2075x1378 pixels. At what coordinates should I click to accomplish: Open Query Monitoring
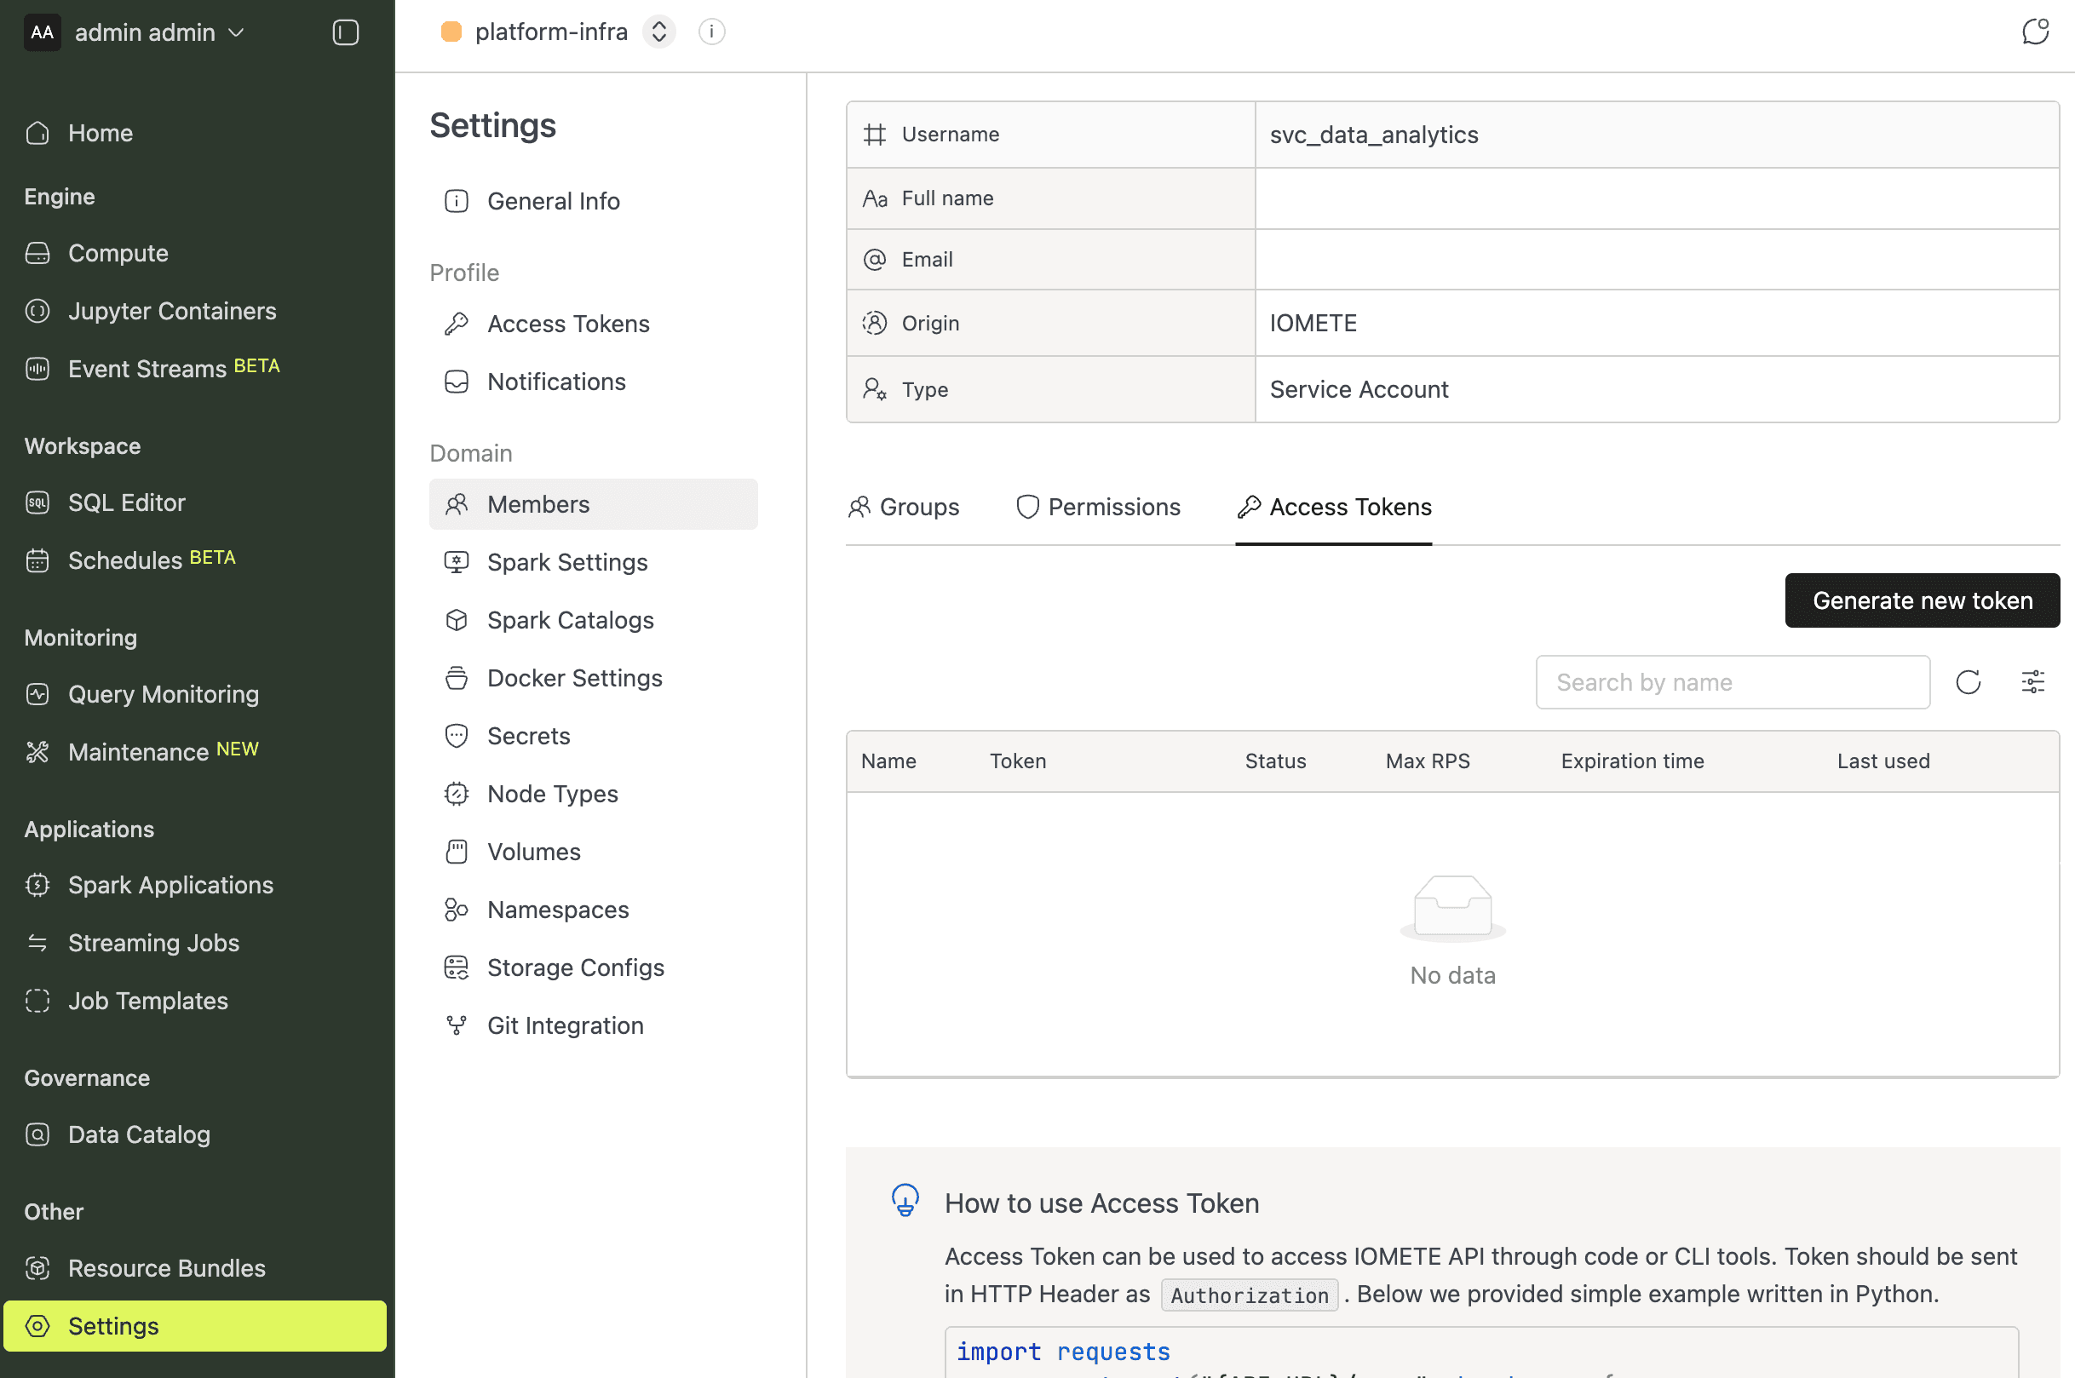pos(163,693)
